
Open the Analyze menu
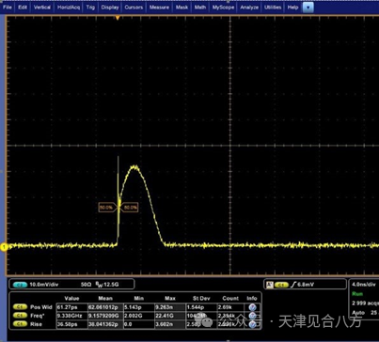click(249, 7)
